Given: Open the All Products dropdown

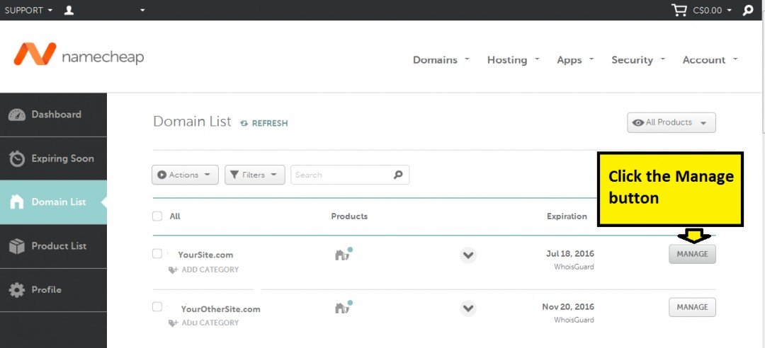Looking at the screenshot, I should 671,123.
